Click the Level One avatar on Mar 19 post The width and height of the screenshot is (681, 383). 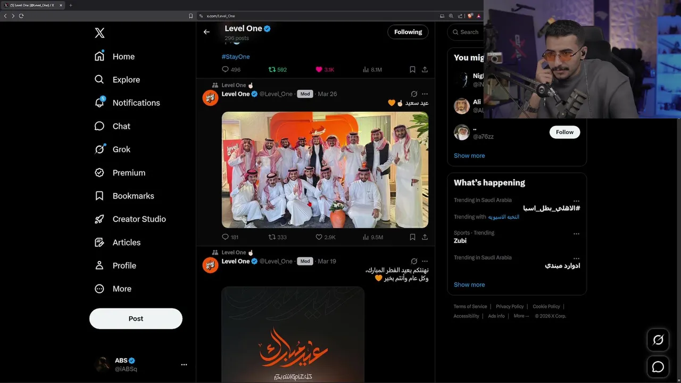(x=210, y=265)
